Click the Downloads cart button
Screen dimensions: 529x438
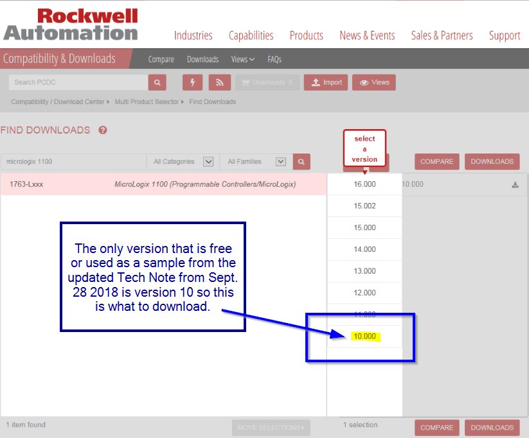pyautogui.click(x=267, y=82)
